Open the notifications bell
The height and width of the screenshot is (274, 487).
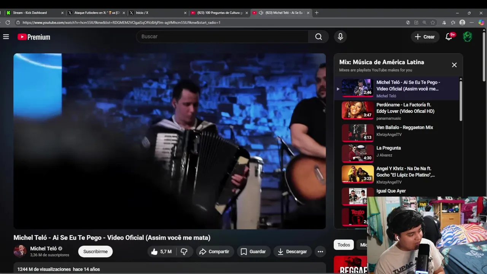click(449, 37)
